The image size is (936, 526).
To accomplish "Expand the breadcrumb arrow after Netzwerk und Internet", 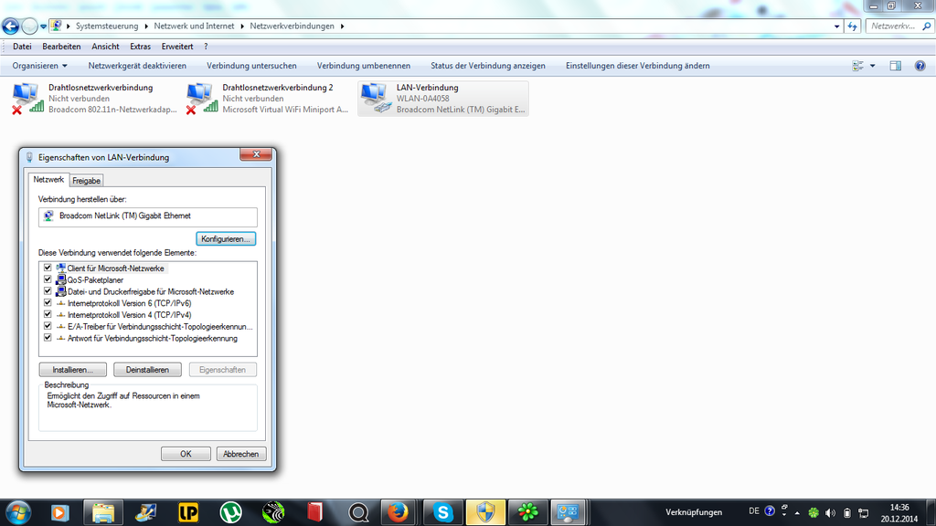I will point(241,26).
